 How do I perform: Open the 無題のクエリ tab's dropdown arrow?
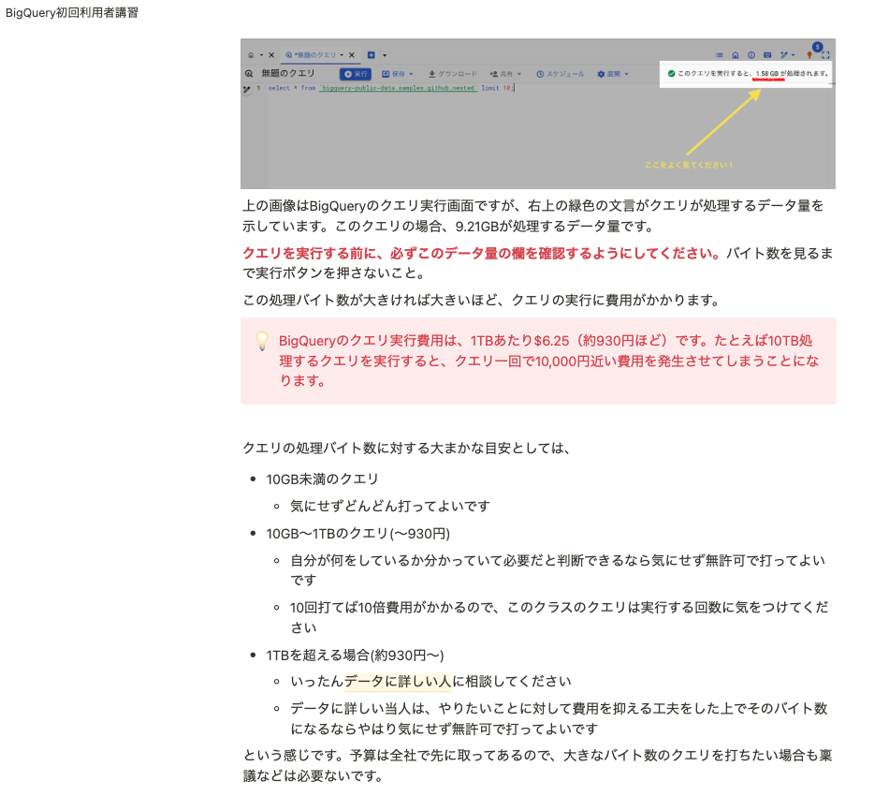(x=342, y=55)
